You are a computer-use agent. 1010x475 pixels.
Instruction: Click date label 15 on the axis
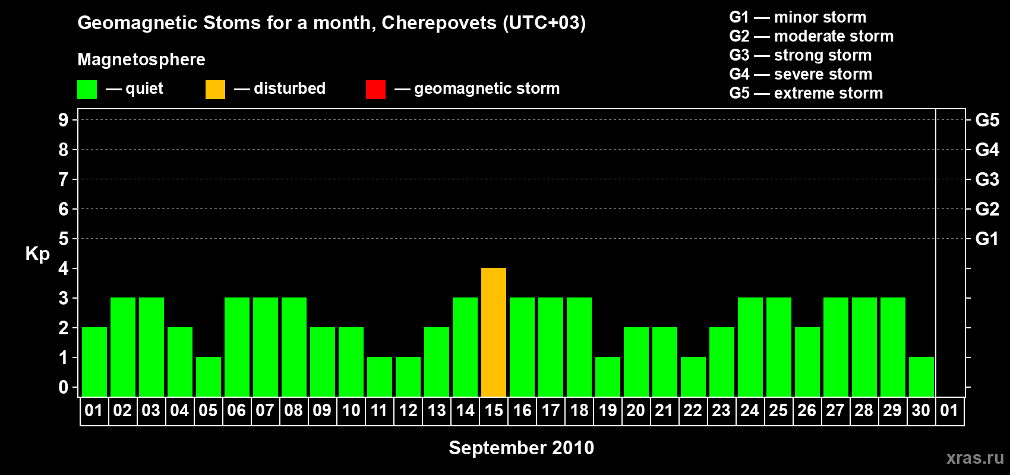pos(494,411)
